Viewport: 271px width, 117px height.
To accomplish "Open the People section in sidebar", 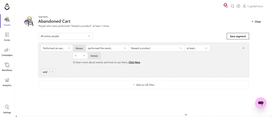I will coord(7,21).
